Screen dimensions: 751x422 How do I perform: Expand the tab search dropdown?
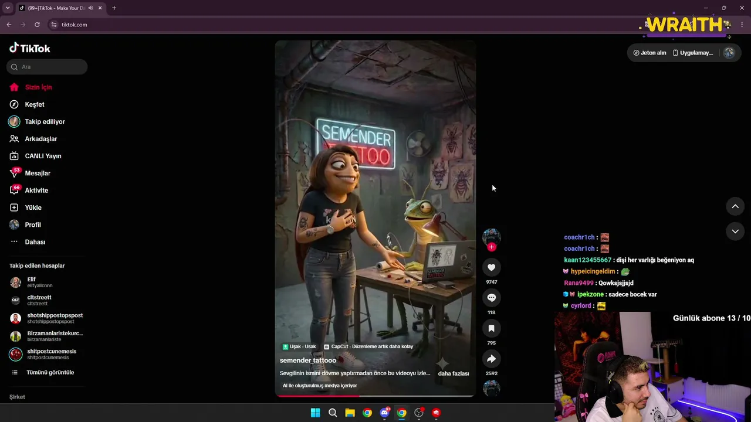click(8, 8)
